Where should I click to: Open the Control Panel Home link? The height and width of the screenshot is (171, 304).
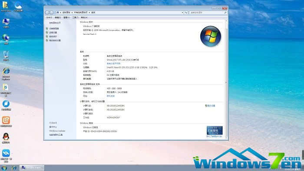(x=55, y=23)
